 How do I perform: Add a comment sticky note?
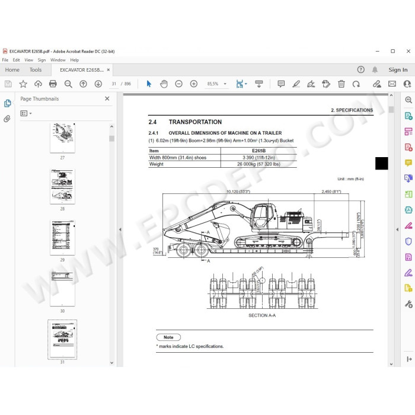(x=281, y=84)
